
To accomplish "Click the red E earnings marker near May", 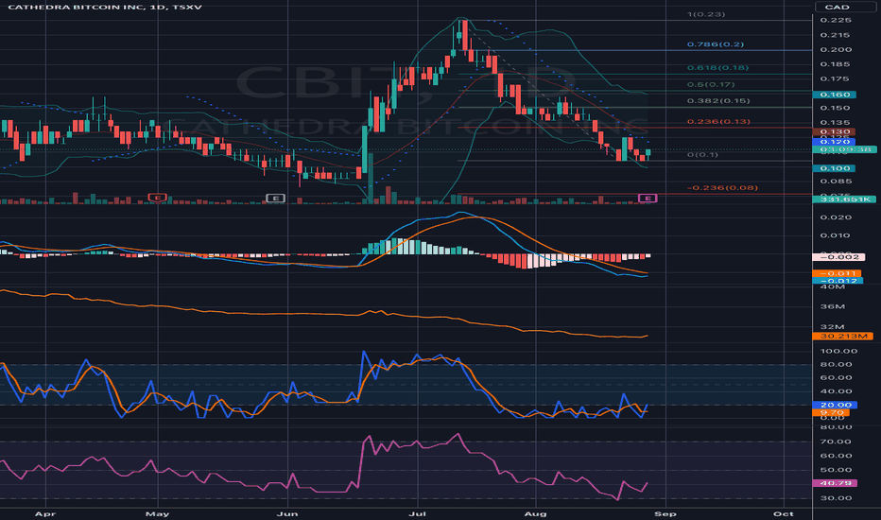I will [157, 198].
